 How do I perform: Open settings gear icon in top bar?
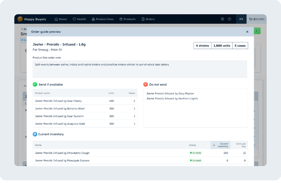tap(222, 19)
